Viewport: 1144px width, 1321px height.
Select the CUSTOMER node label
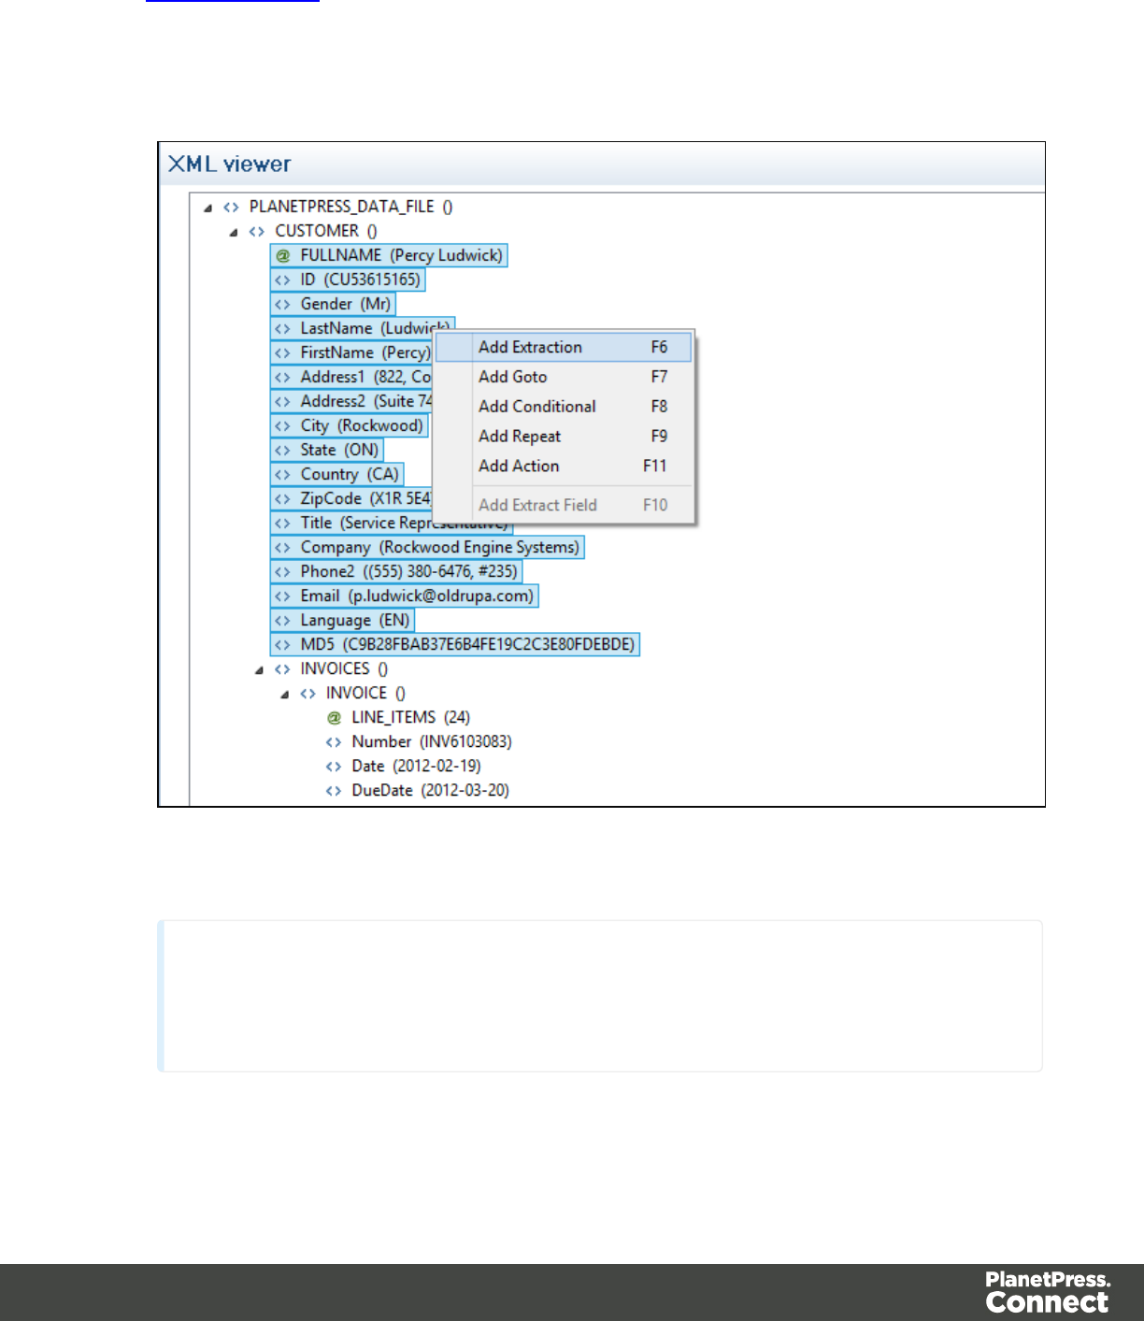326,232
